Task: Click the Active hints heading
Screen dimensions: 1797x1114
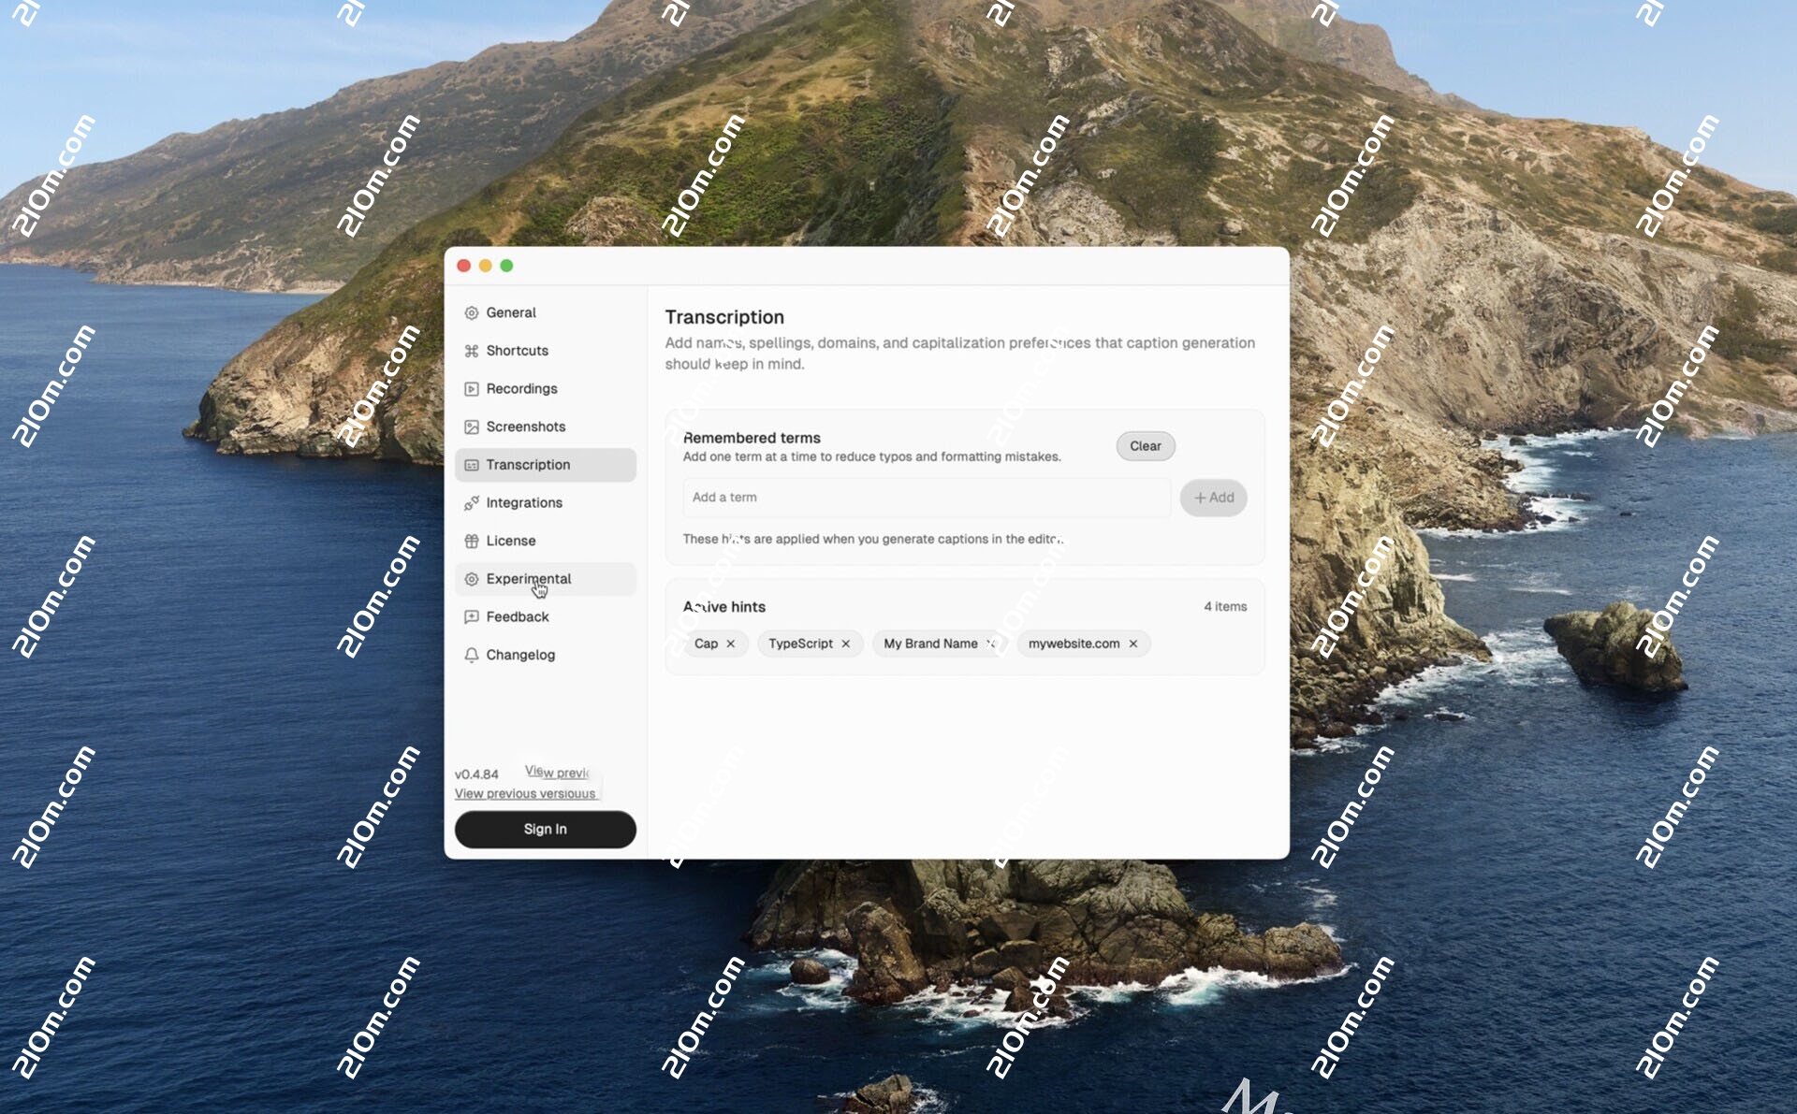Action: pos(724,607)
